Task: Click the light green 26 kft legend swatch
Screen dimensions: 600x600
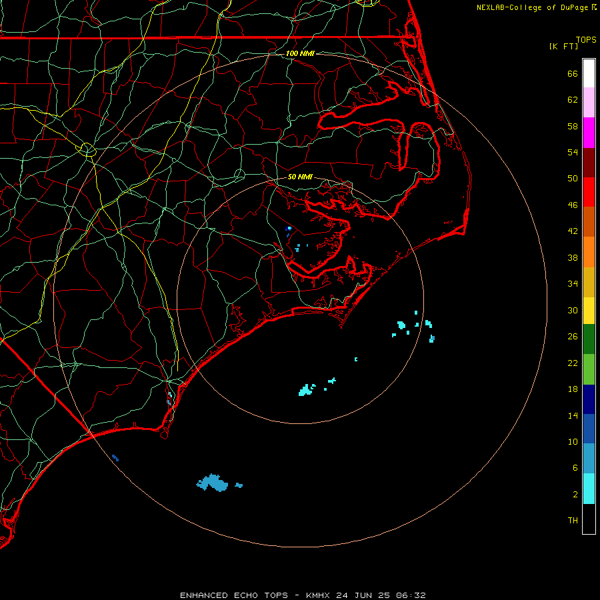Action: (589, 369)
